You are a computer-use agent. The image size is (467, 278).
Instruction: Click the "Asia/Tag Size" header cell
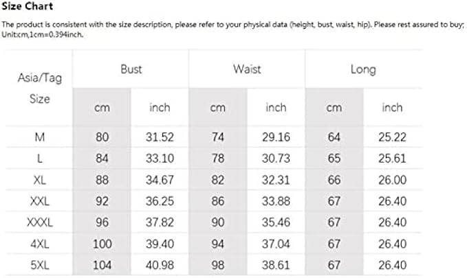[39, 88]
